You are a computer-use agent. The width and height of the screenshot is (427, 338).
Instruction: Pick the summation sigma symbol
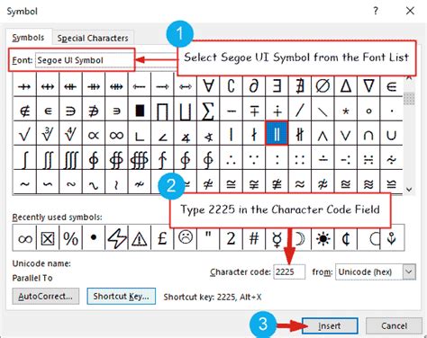point(208,111)
